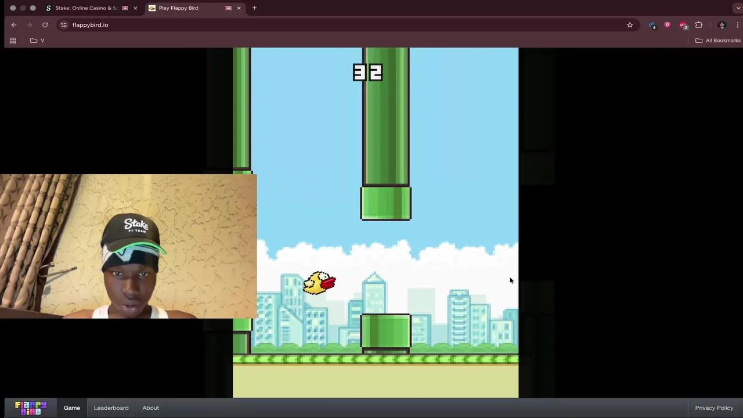Switch to the Stake Online Casino tab
Screen dimensions: 743x418
(x=86, y=8)
